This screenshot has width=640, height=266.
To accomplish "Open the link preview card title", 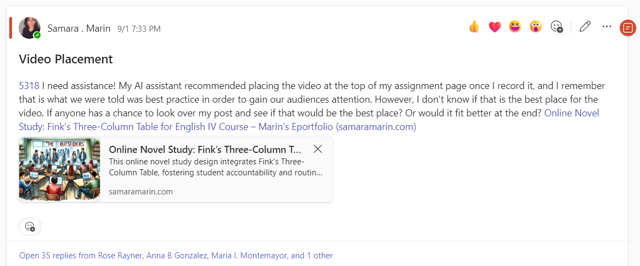I will click(x=205, y=150).
